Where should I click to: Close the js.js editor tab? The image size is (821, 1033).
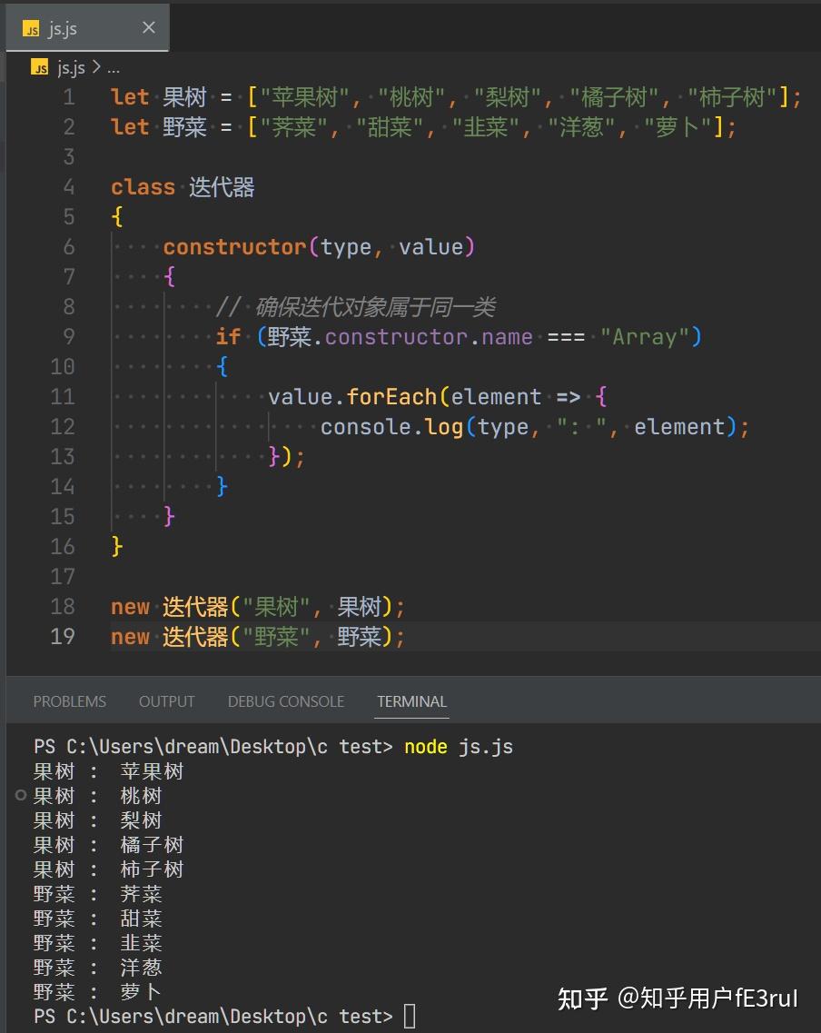tap(149, 27)
